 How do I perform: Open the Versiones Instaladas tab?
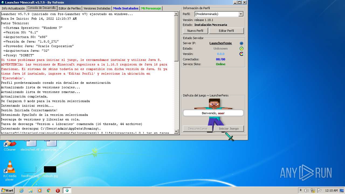(97, 8)
